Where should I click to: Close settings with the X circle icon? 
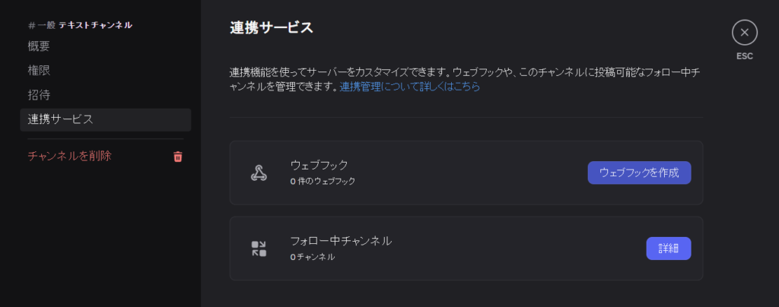(744, 33)
